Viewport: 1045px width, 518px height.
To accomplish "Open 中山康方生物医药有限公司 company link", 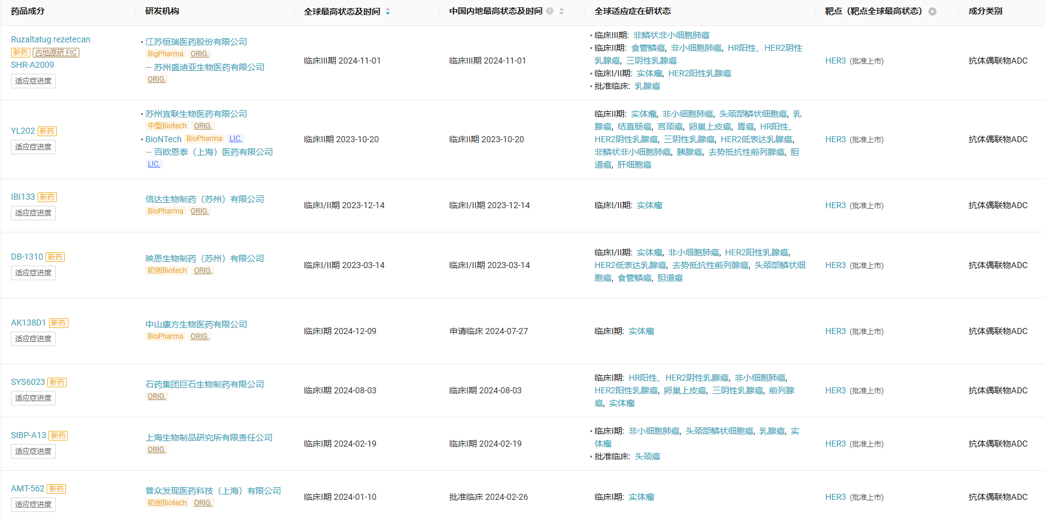I will 196,324.
